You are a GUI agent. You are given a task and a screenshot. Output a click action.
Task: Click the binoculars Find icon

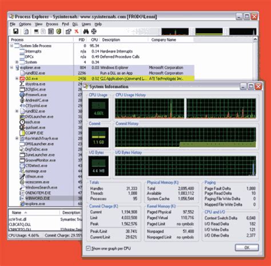point(86,31)
